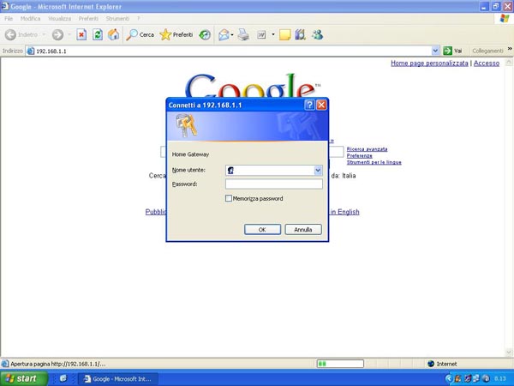Click the help question mark in dialog
Screen dimensions: 514x386
[x=309, y=105]
